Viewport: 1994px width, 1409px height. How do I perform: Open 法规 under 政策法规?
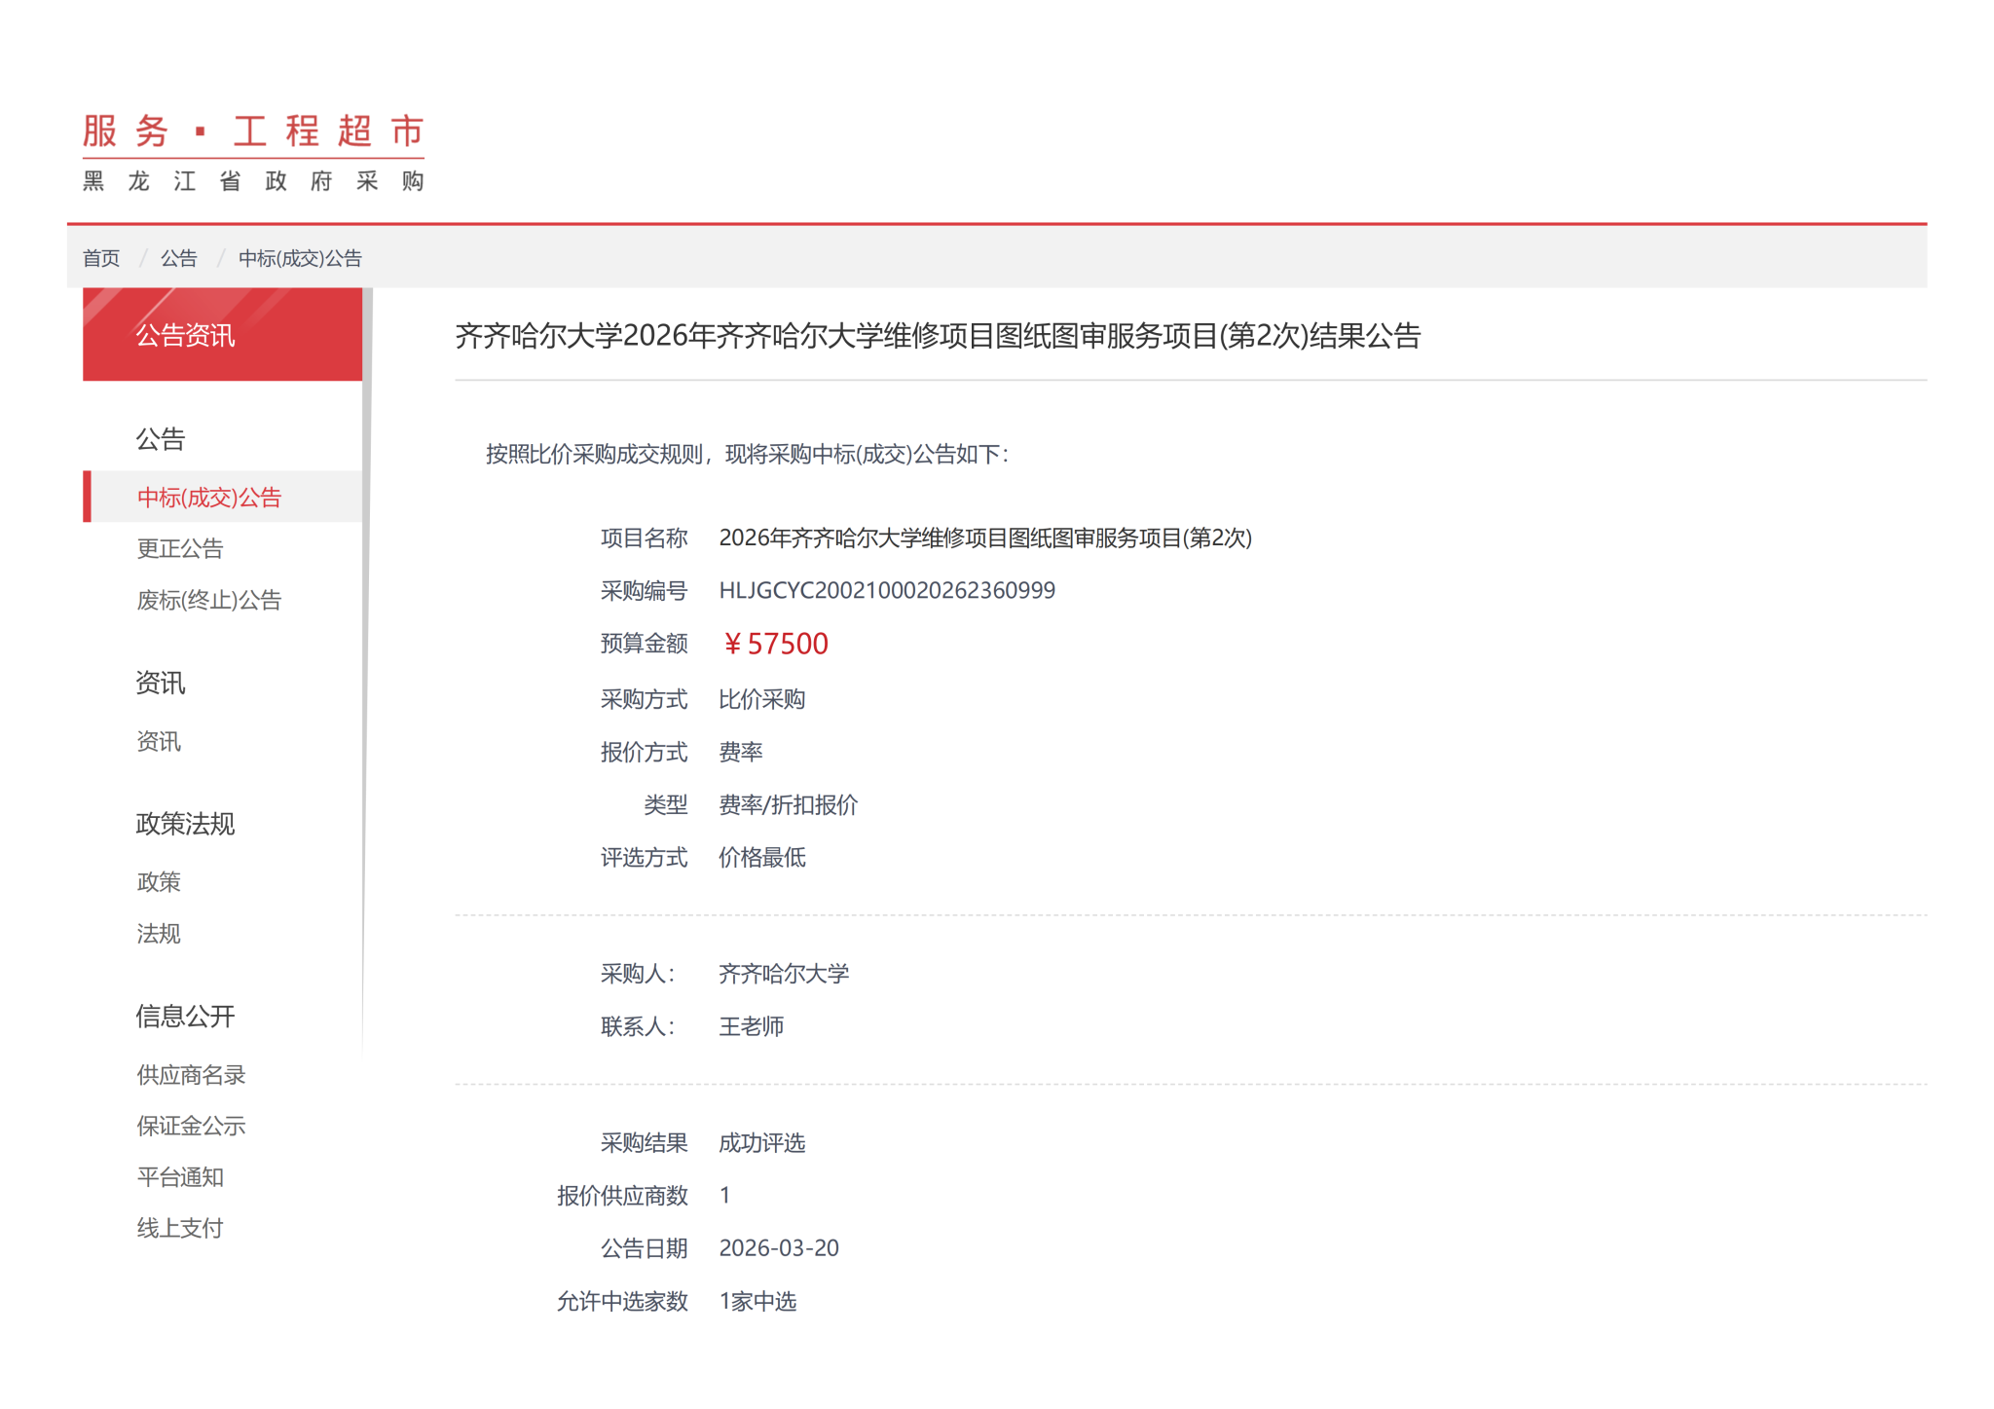point(159,934)
